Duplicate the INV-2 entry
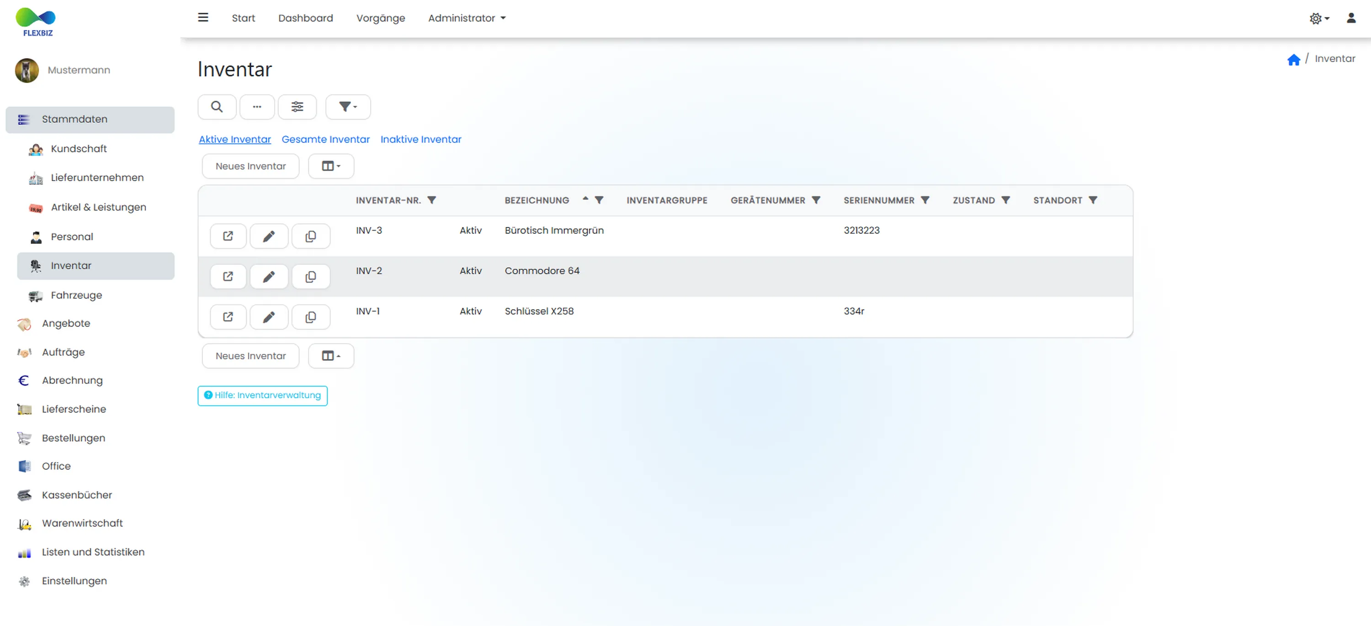This screenshot has height=626, width=1371. [311, 277]
